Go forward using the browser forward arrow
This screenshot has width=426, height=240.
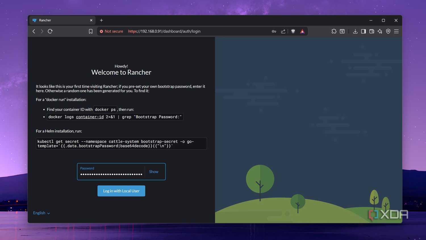(42, 31)
